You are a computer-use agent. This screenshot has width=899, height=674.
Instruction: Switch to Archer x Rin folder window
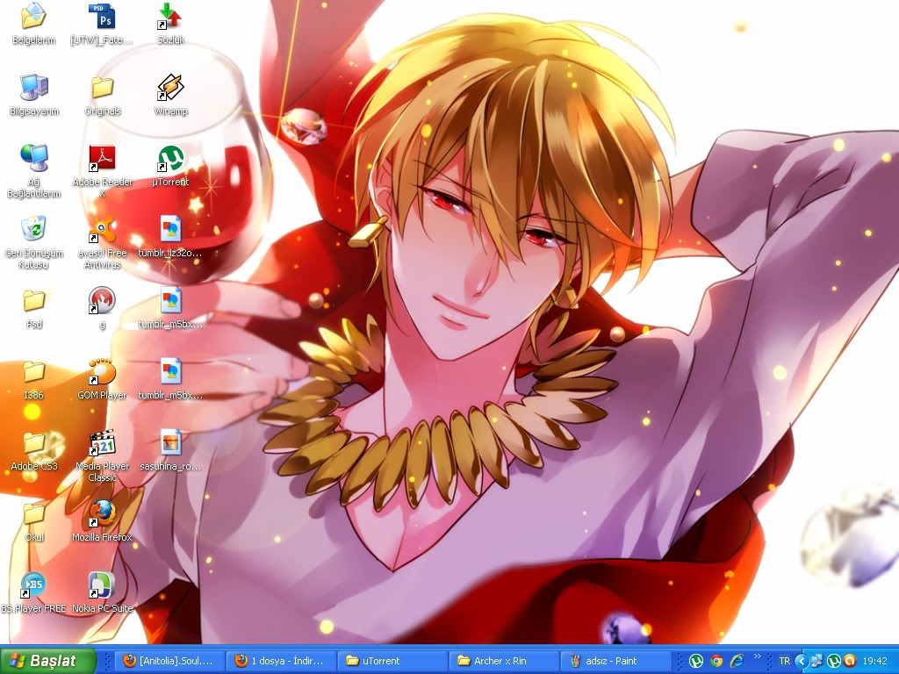(x=504, y=661)
